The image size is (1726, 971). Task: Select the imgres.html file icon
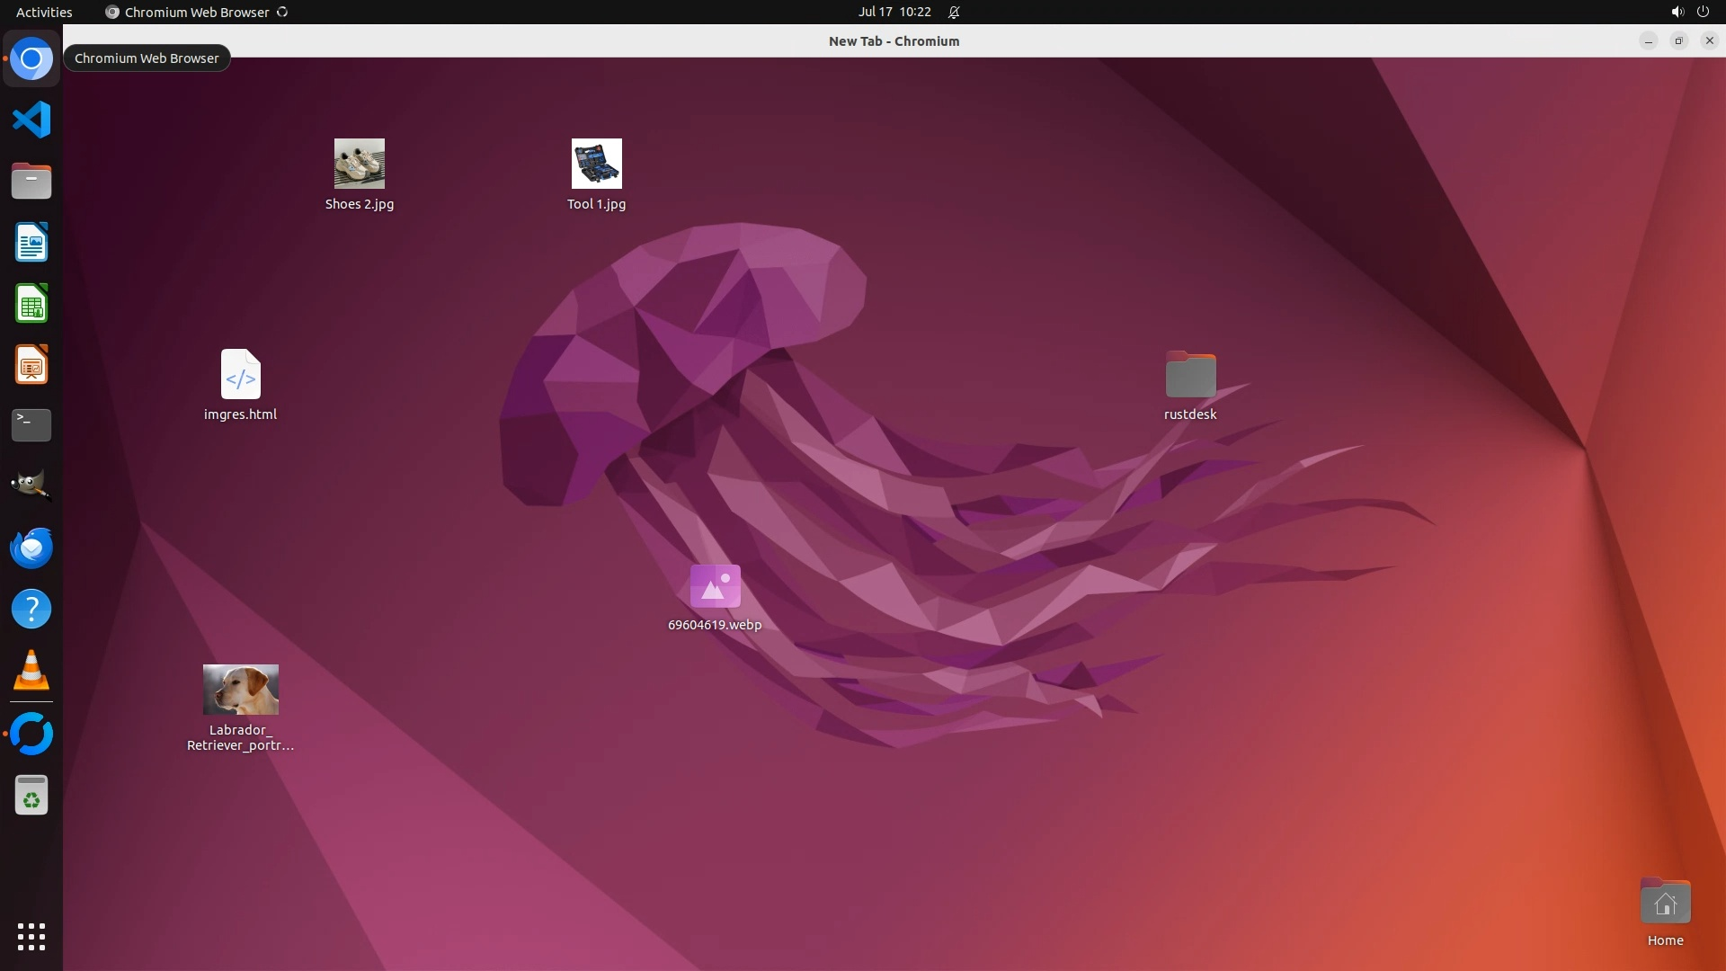(240, 374)
